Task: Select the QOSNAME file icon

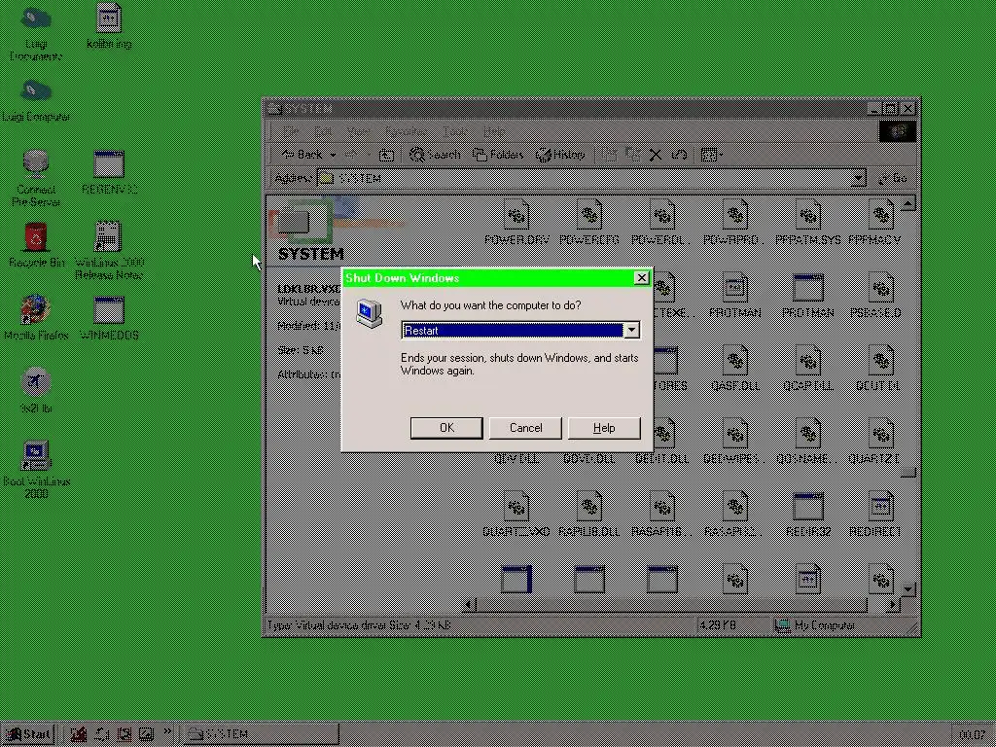Action: pyautogui.click(x=808, y=442)
